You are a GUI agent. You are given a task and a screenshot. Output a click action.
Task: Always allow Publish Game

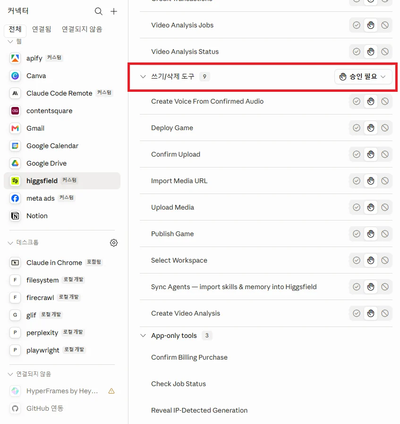[357, 234]
